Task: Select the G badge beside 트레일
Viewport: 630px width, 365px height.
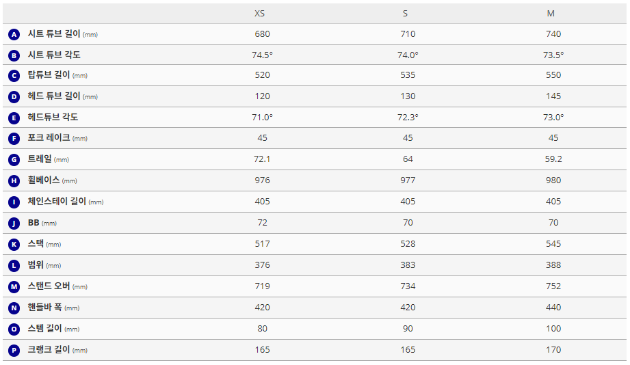Action: click(14, 160)
